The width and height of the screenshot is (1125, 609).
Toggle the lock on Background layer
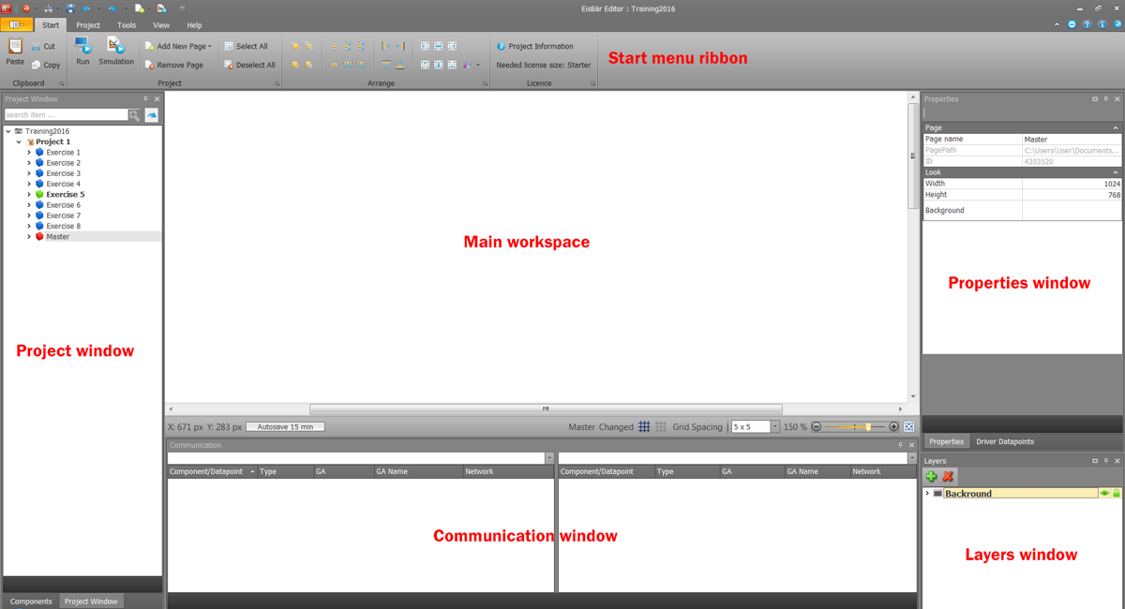point(1116,493)
